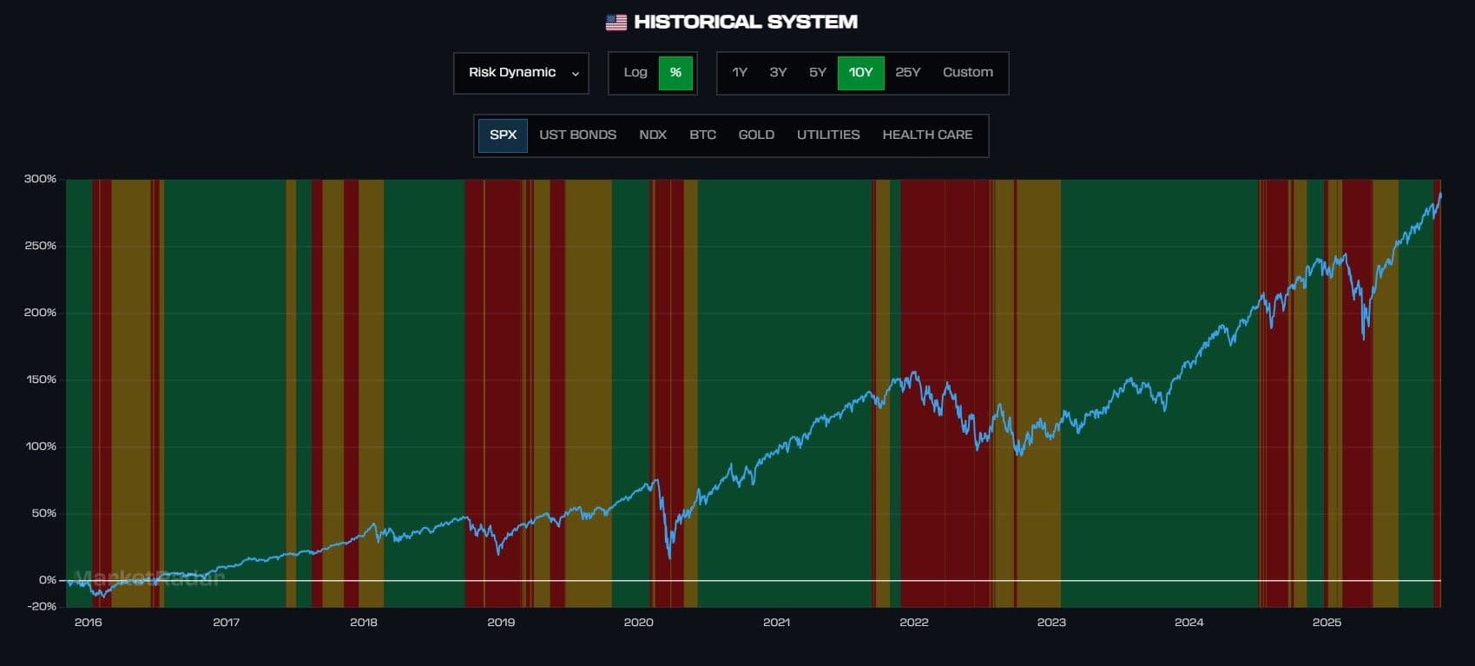Image resolution: width=1475 pixels, height=666 pixels.
Task: Select the active 10Y range button
Action: coord(860,73)
